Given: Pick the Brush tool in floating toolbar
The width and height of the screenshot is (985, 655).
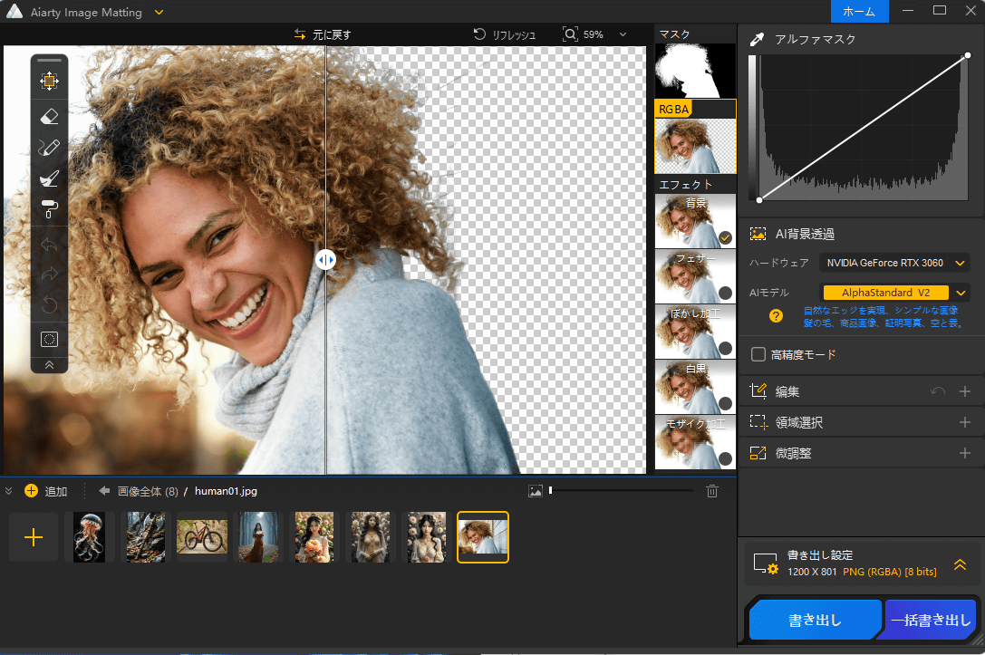Looking at the screenshot, I should point(50,178).
